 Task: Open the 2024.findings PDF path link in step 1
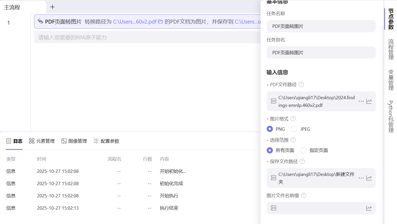click(x=135, y=22)
